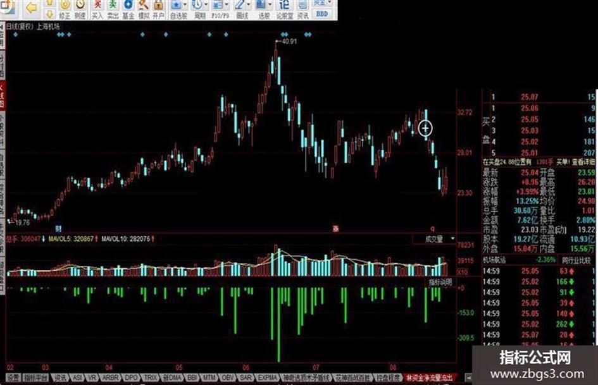Screen dimensions: 598x385
Task: Click the 同行业比较 button
Action: (x=576, y=260)
